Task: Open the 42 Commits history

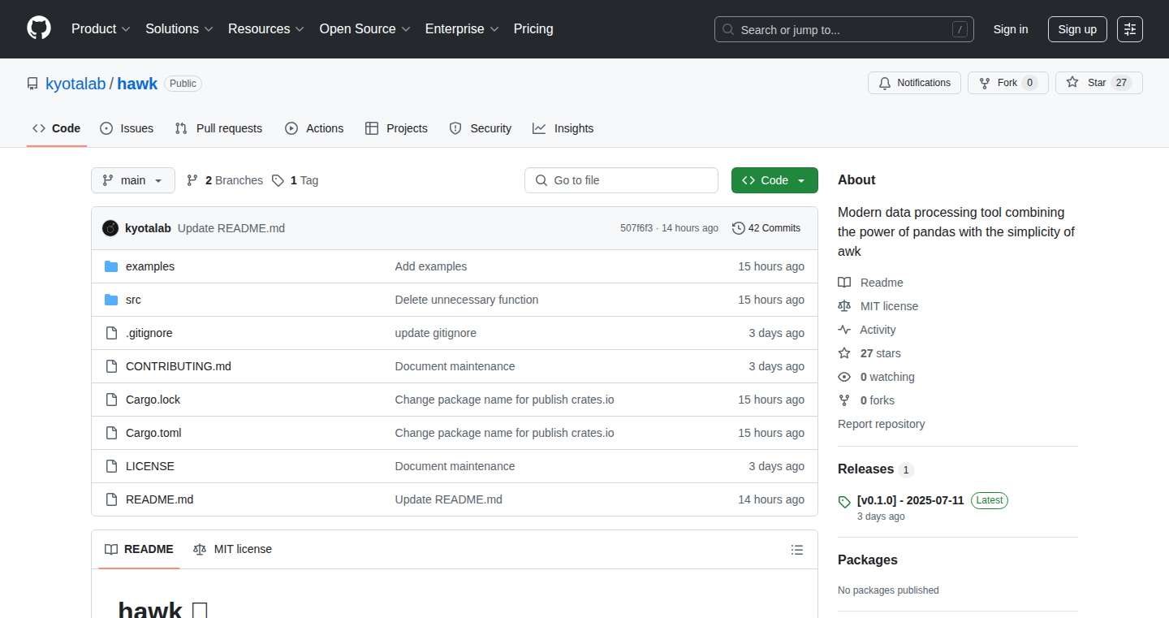Action: 766,228
